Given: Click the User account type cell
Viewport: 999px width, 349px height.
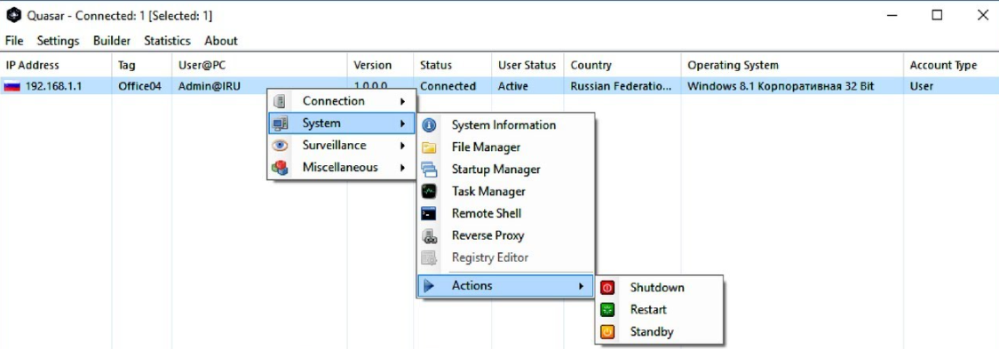Looking at the screenshot, I should pyautogui.click(x=921, y=87).
